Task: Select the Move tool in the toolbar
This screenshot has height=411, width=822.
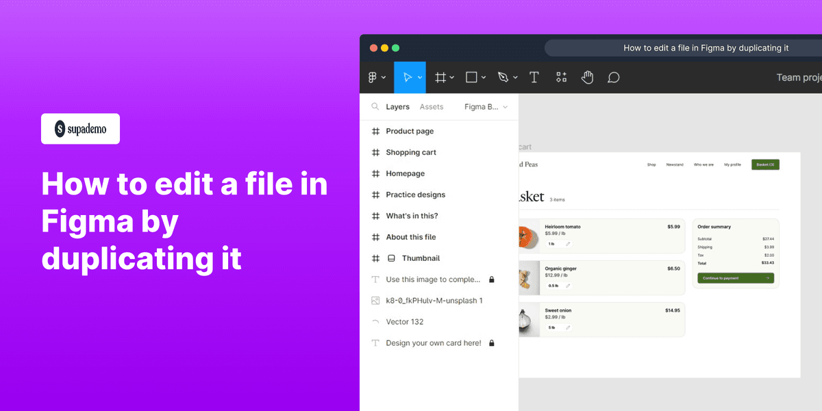Action: [x=407, y=77]
